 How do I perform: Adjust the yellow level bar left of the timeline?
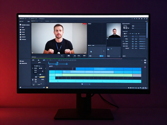(42, 77)
